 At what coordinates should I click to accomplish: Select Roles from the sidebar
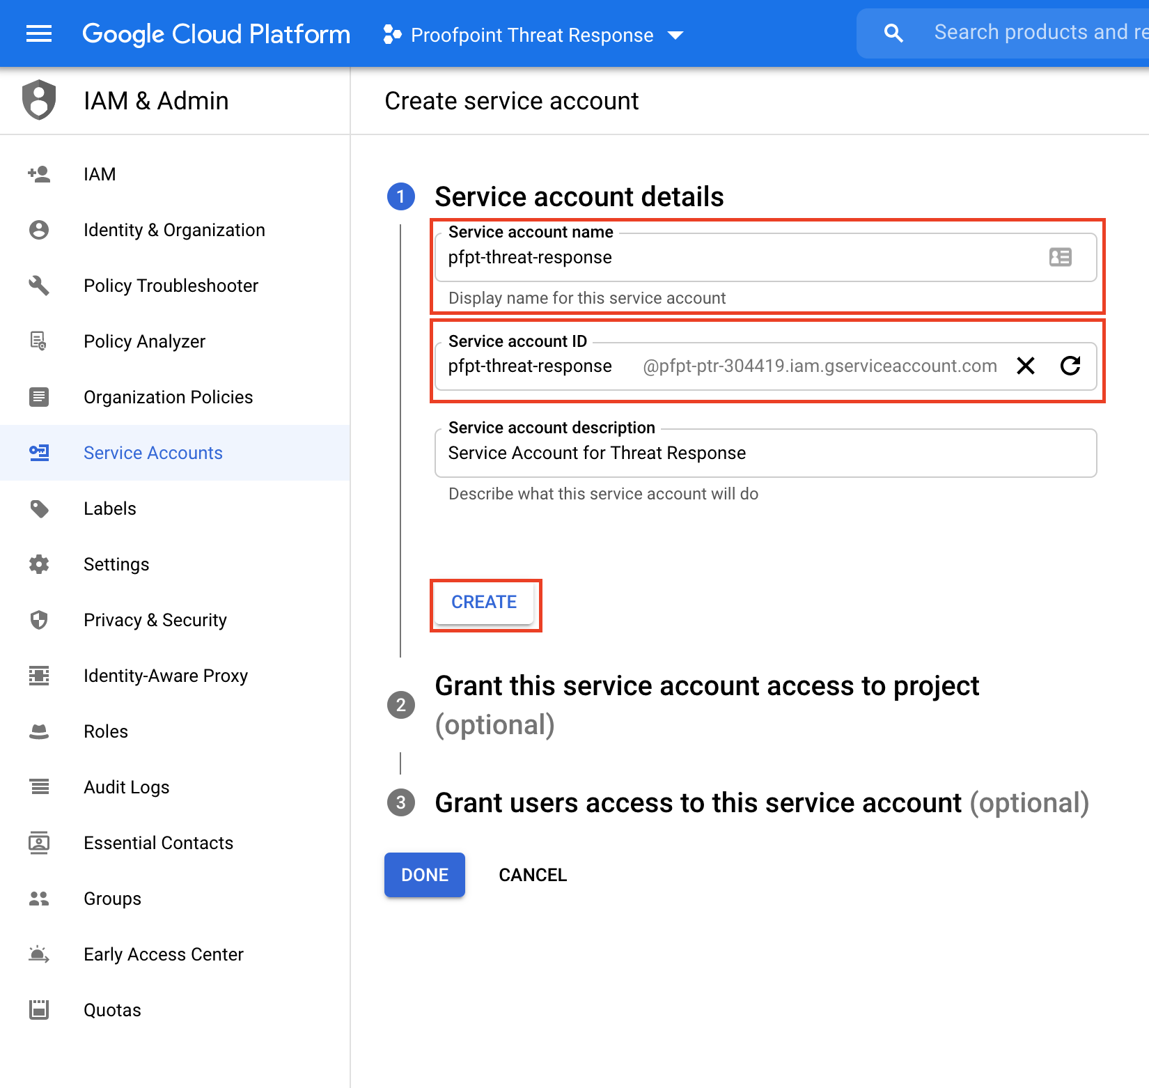point(106,731)
